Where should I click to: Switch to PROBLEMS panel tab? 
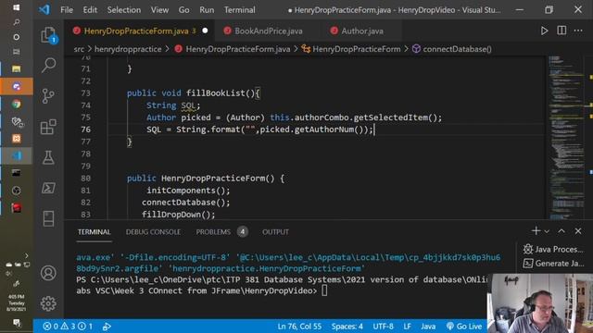(x=213, y=232)
